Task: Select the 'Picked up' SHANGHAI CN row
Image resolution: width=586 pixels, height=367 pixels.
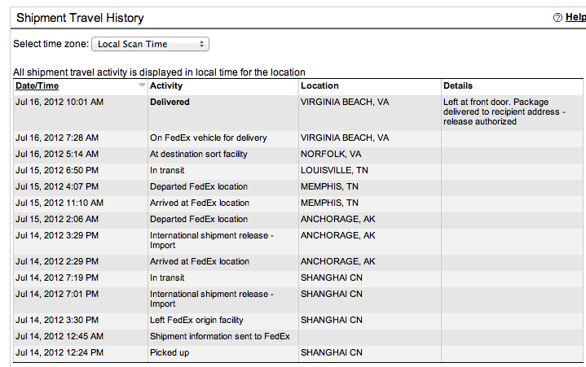Action: (x=298, y=353)
